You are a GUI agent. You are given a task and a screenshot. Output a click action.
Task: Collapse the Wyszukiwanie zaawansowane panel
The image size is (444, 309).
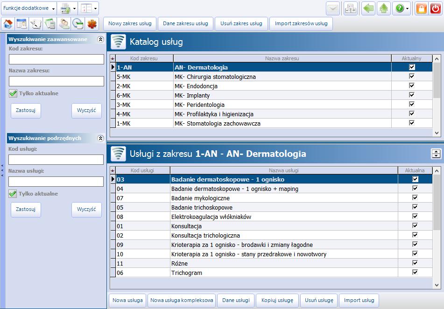pyautogui.click(x=100, y=39)
